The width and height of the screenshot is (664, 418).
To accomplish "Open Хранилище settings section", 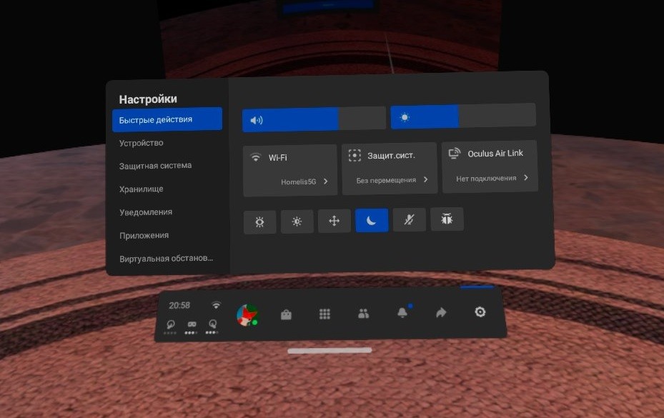I will (142, 189).
